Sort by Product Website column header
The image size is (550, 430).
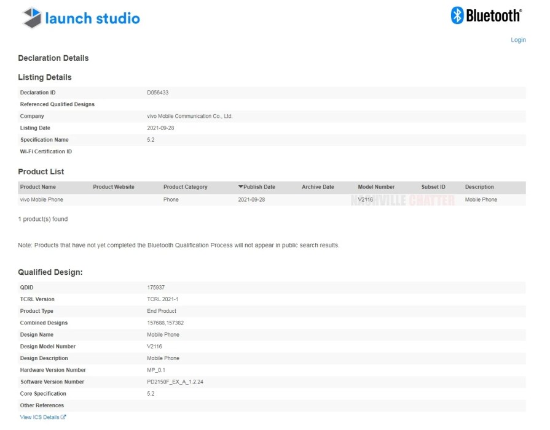click(x=114, y=187)
